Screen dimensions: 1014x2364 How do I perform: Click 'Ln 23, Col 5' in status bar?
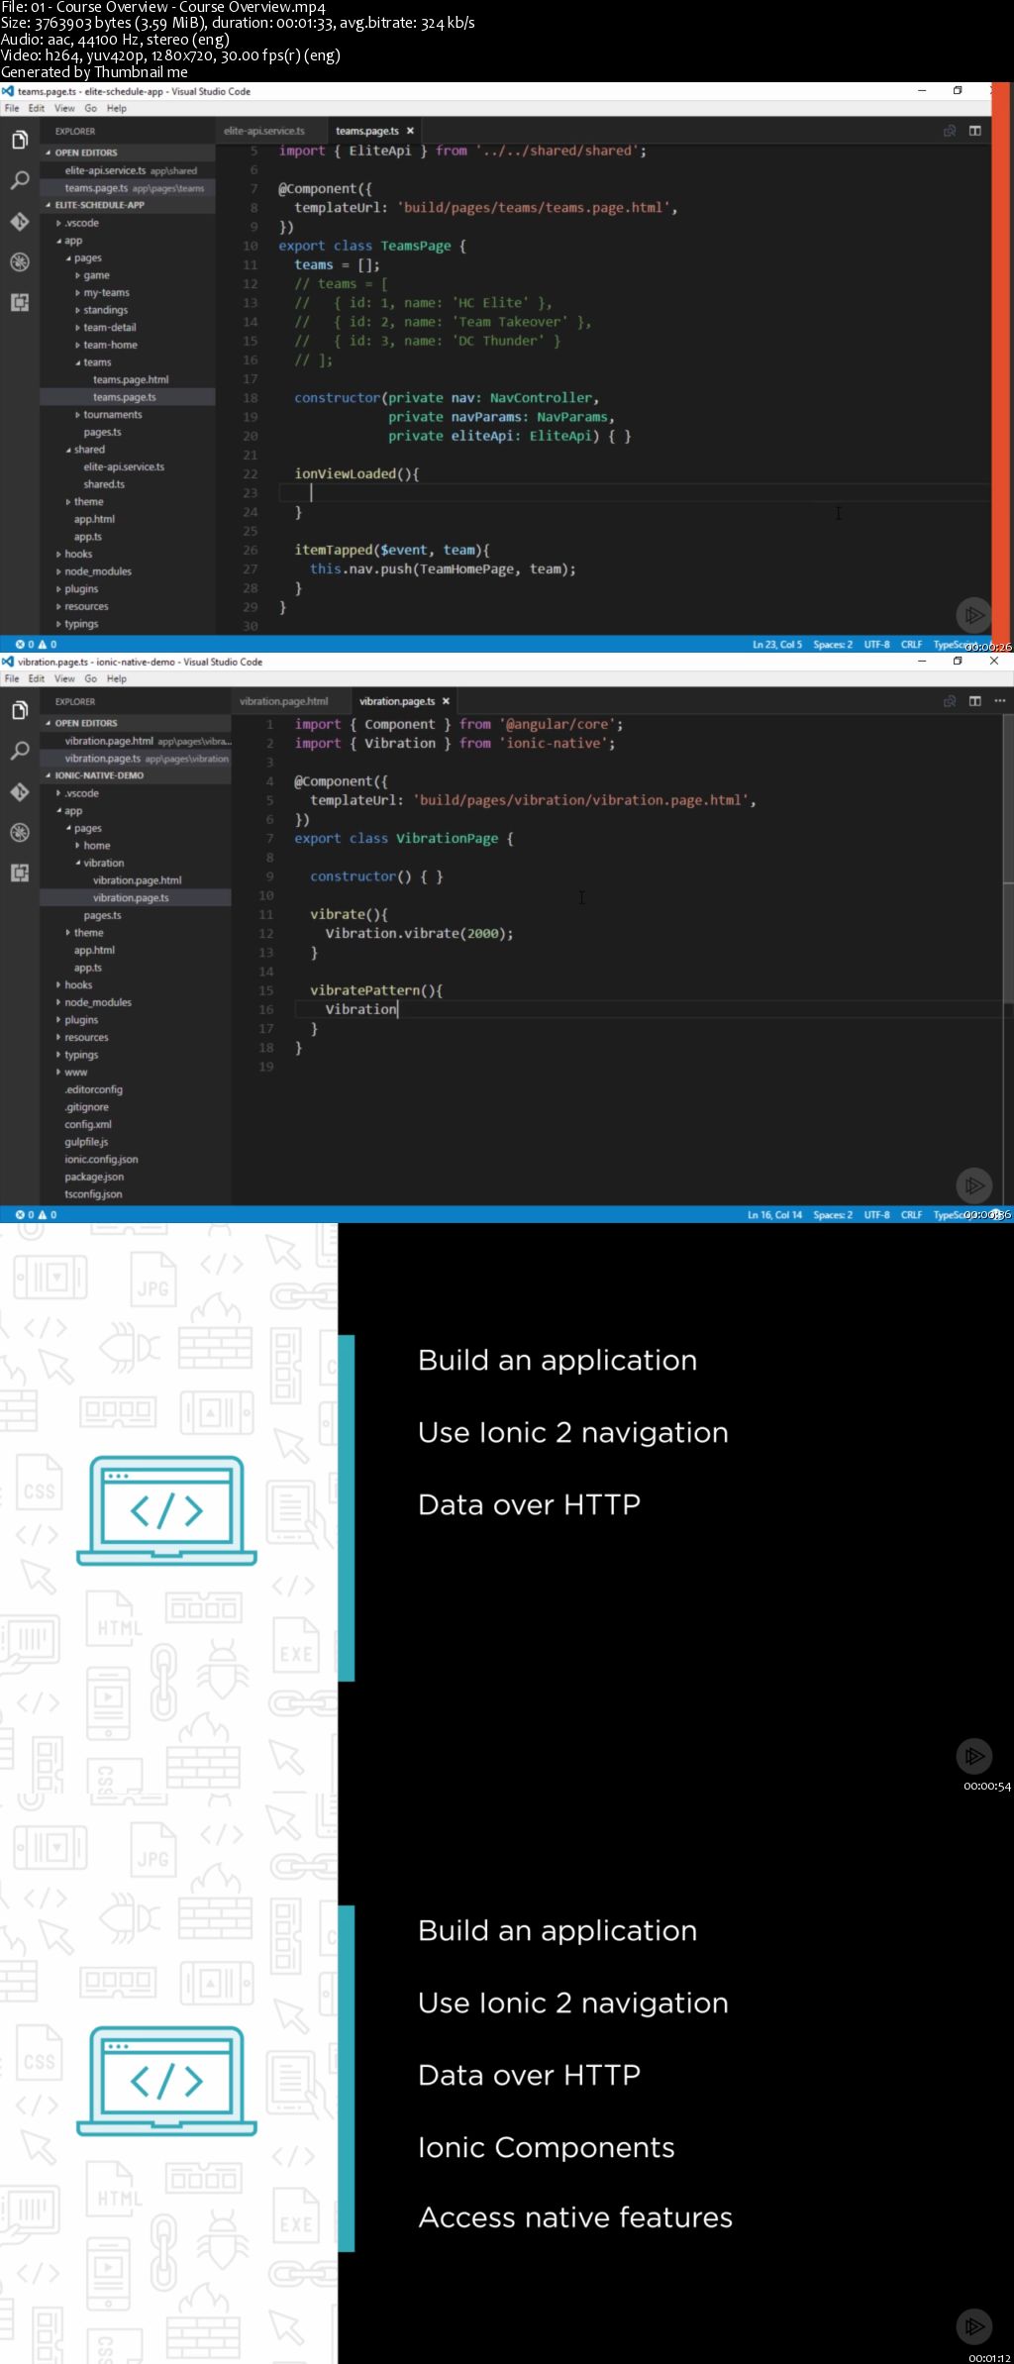777,645
